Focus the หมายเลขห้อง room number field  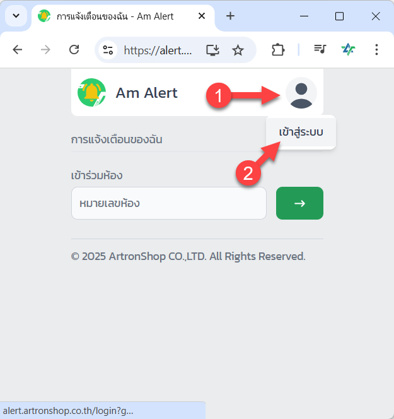(x=169, y=203)
